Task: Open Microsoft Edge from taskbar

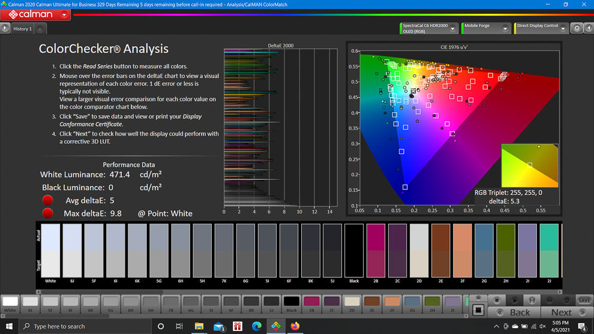Action: 257,326
